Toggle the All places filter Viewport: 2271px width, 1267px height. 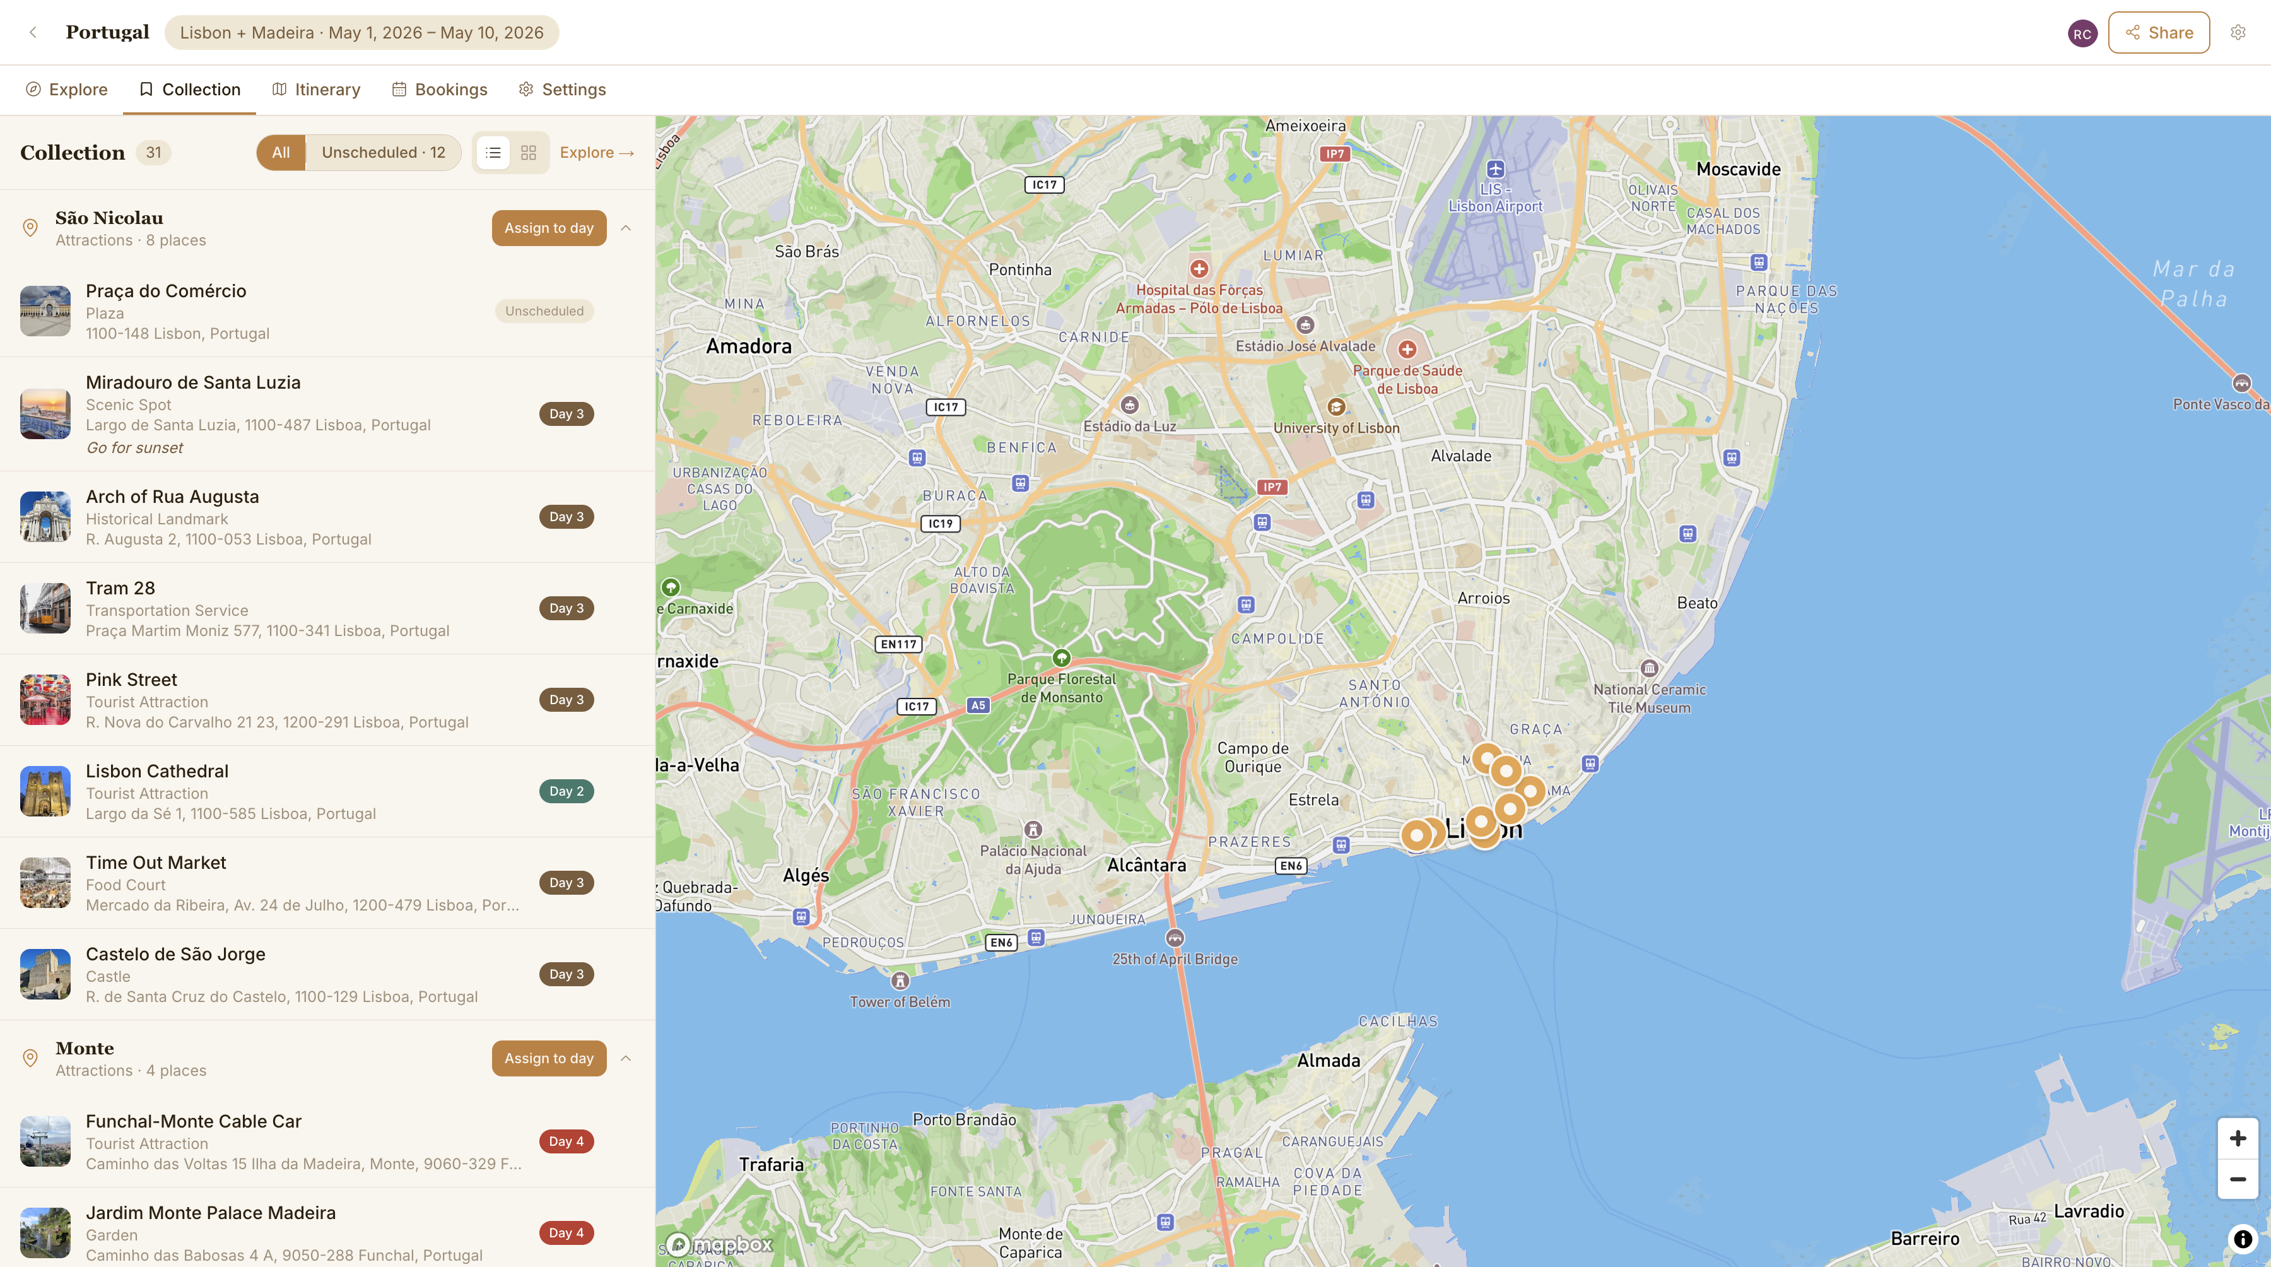pos(280,151)
